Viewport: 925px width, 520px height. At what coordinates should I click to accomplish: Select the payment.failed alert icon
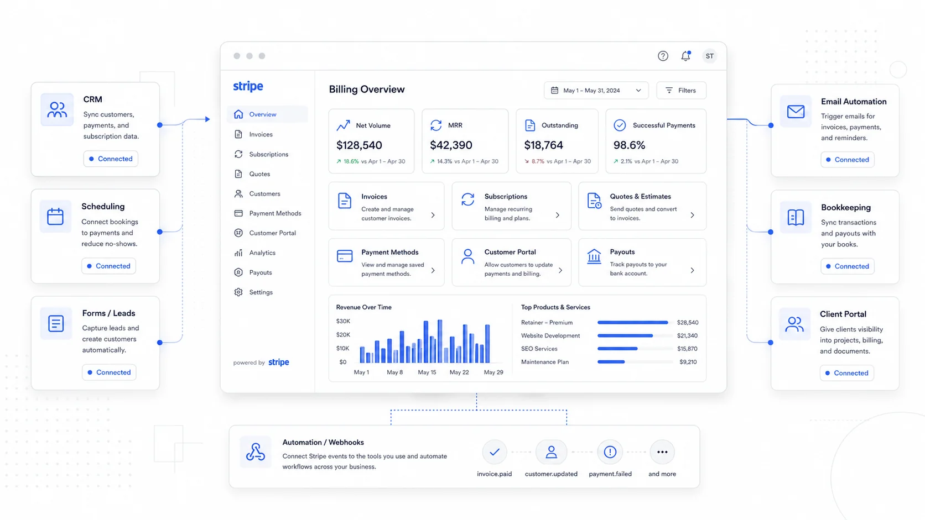pos(610,452)
